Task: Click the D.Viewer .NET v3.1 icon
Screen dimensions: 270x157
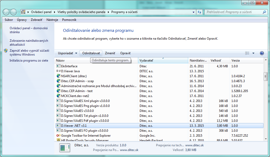Action: pyautogui.click(x=59, y=125)
